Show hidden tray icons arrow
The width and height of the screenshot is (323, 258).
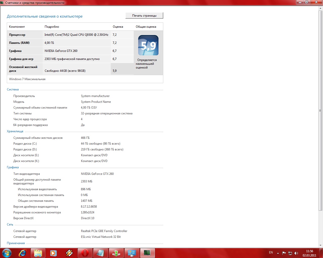click(x=278, y=253)
